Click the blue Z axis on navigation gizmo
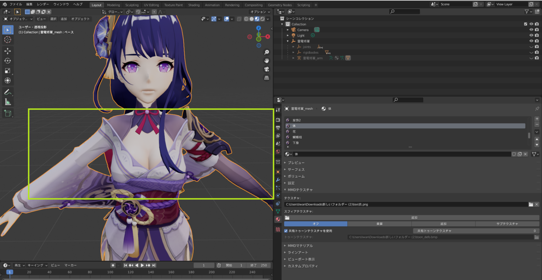Viewport: 542px width, 280px height. pos(258,28)
